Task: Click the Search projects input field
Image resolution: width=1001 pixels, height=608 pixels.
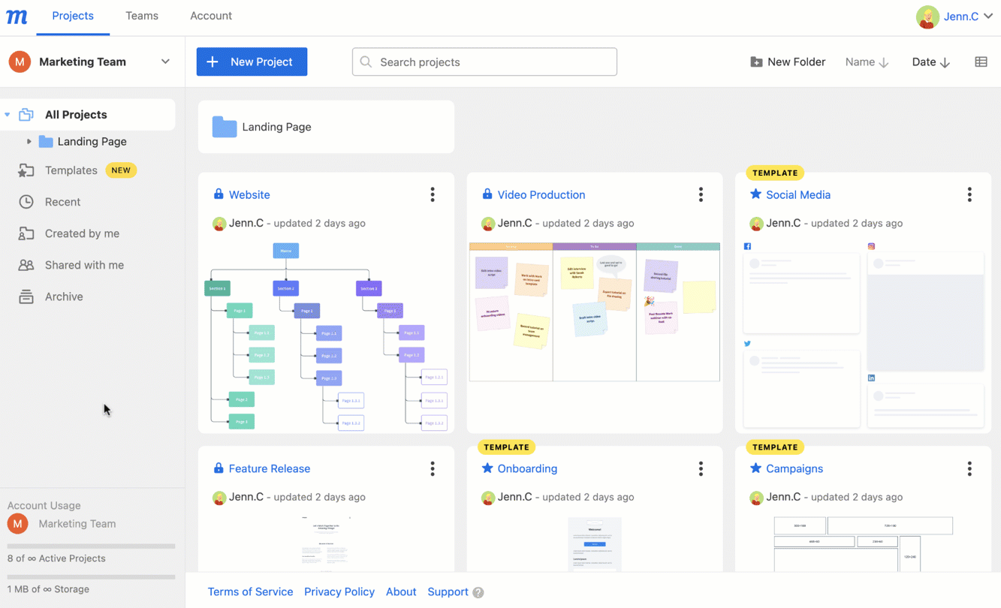Action: 484,62
